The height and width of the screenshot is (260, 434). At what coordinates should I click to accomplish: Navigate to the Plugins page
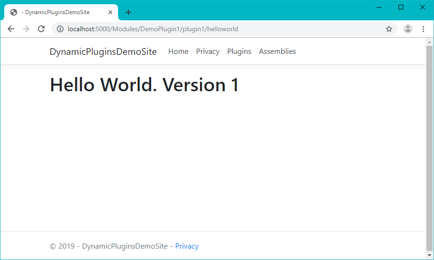(x=239, y=52)
